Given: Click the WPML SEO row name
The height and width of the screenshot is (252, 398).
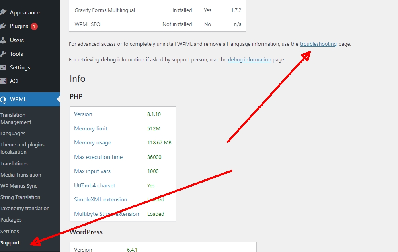Looking at the screenshot, I should click(87, 24).
